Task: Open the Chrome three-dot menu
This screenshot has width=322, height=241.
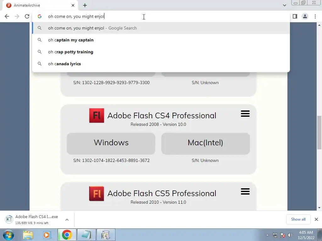Action: (315, 16)
